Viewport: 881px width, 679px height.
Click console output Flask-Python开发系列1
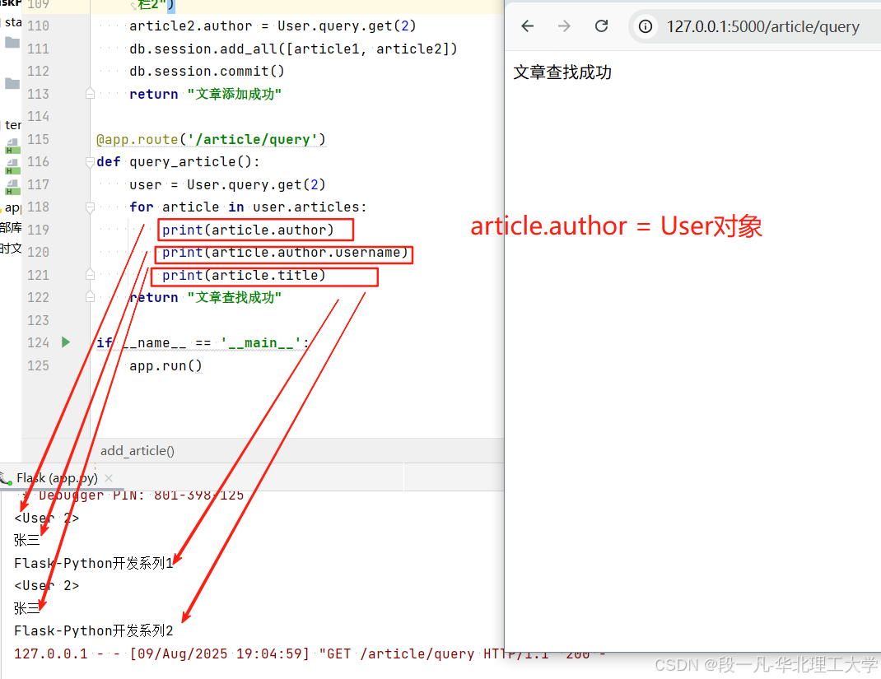coord(93,563)
